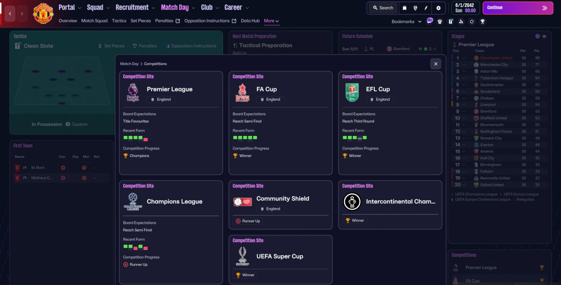This screenshot has height=285, width=561.
Task: Go to the Tactics submenu item
Action: click(x=119, y=21)
